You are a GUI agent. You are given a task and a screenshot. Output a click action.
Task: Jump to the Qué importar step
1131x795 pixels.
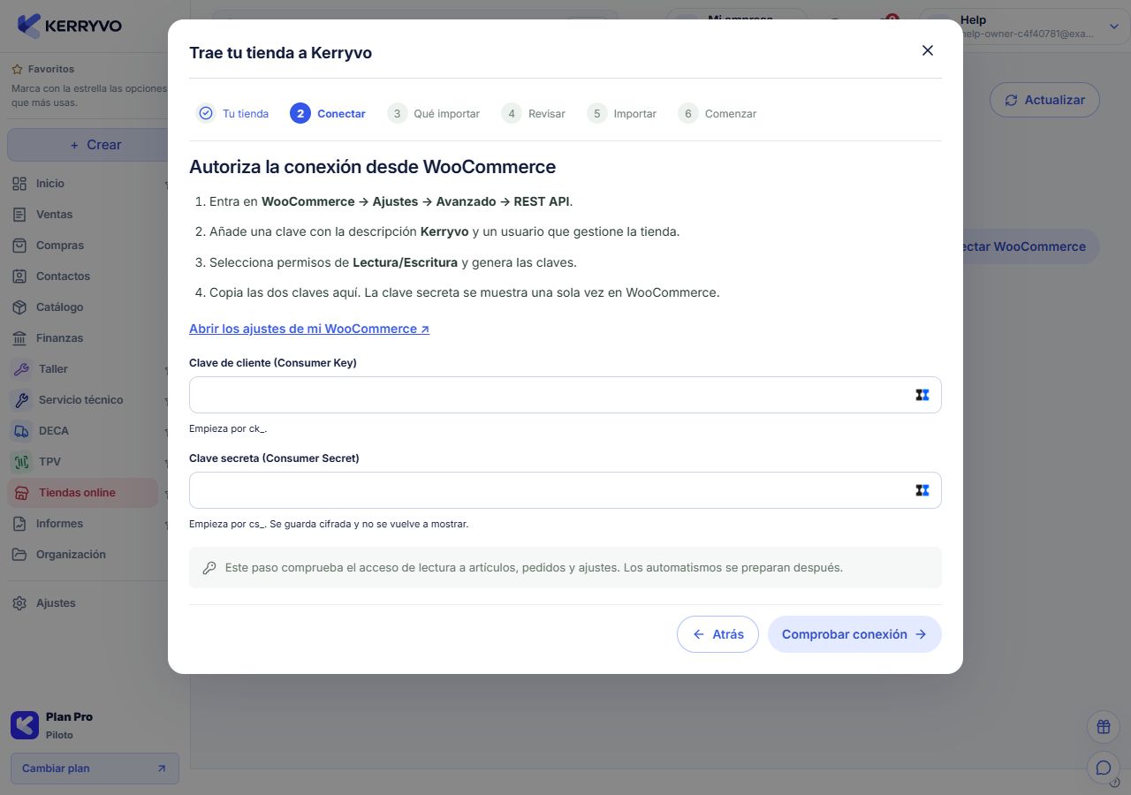tap(434, 113)
